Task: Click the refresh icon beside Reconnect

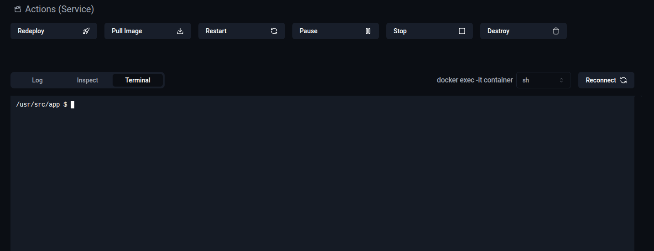Action: pyautogui.click(x=623, y=80)
